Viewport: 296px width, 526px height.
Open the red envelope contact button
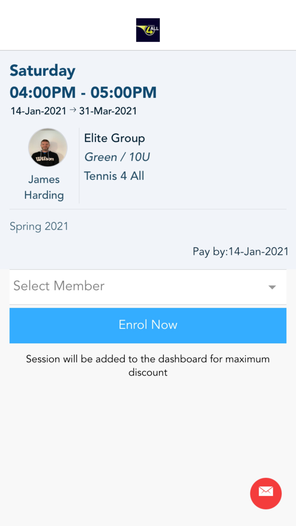coord(266,493)
